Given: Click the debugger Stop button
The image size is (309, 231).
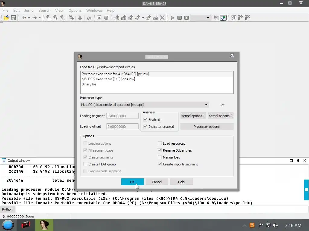Looking at the screenshot, I should click(x=186, y=18).
